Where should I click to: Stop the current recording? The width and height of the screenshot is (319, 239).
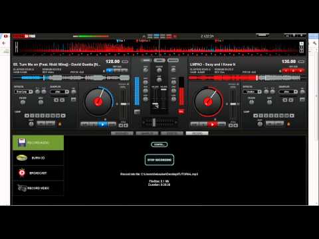click(x=159, y=160)
